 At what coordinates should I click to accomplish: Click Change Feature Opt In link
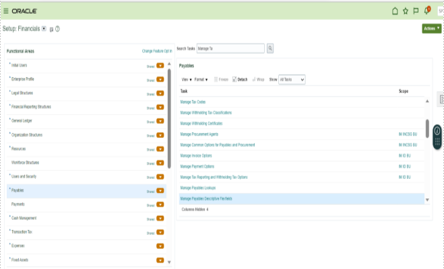click(x=157, y=51)
